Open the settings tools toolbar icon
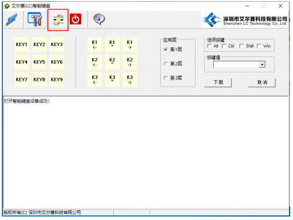This screenshot has height=220, width=293. point(35,19)
